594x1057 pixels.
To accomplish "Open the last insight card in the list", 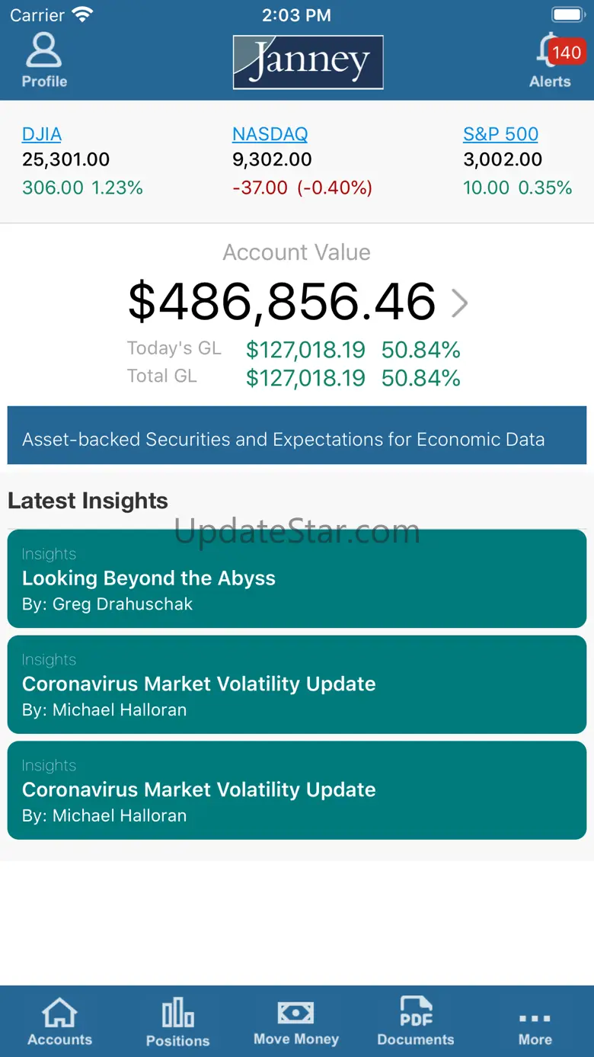I will coord(297,790).
